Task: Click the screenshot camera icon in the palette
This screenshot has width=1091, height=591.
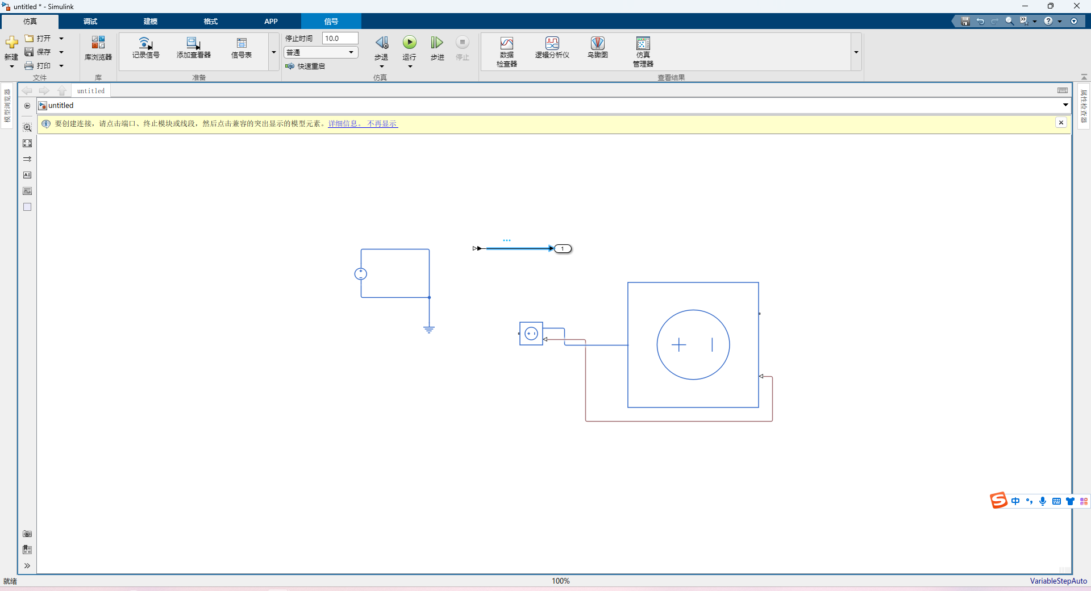Action: point(27,534)
